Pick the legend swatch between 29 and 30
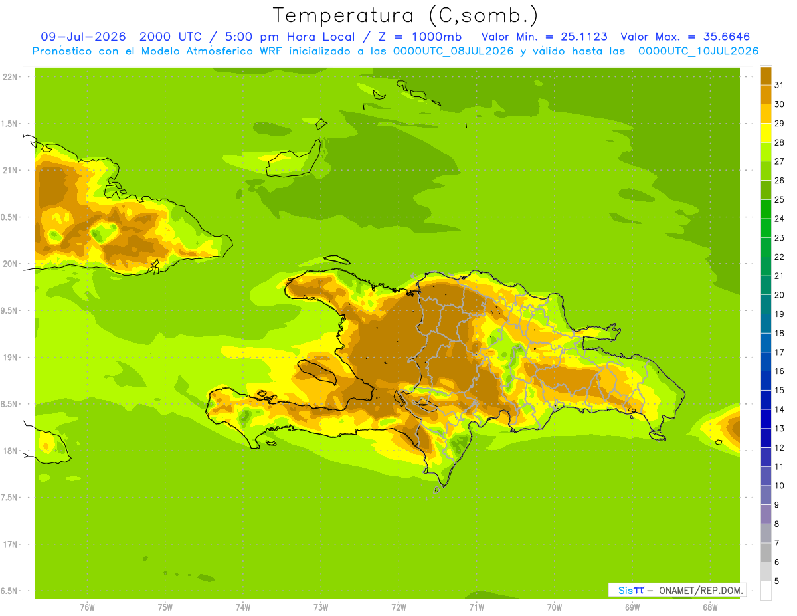Screen dimensions: 797x616 pos(766,114)
